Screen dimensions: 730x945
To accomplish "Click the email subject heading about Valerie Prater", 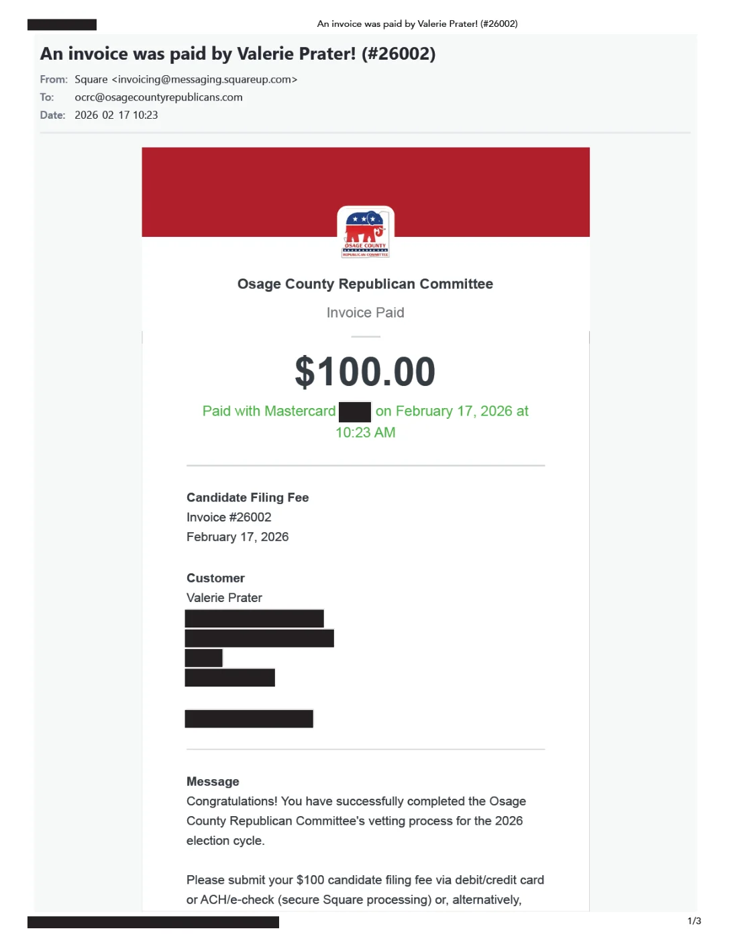I will pyautogui.click(x=238, y=54).
